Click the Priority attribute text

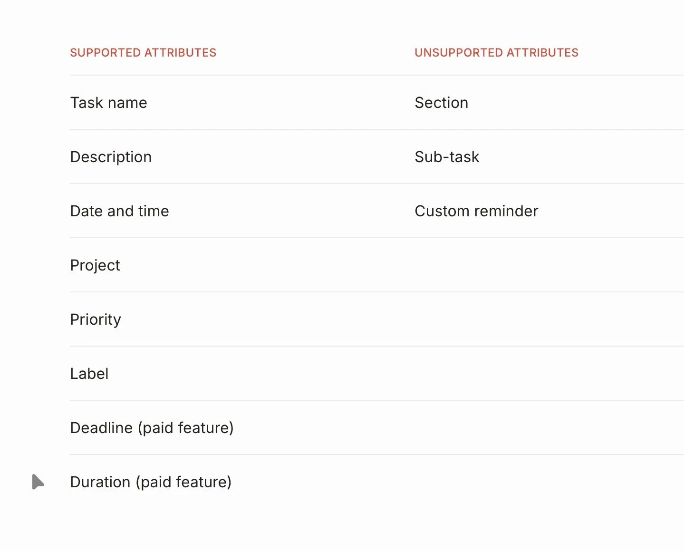[x=96, y=319]
